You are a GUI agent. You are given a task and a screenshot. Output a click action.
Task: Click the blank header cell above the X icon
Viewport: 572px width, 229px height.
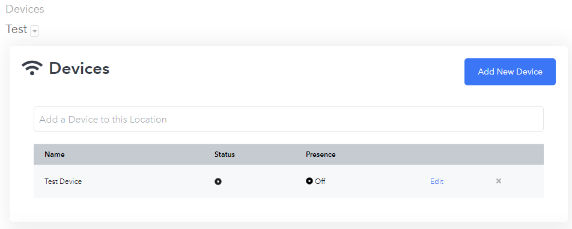coord(498,154)
